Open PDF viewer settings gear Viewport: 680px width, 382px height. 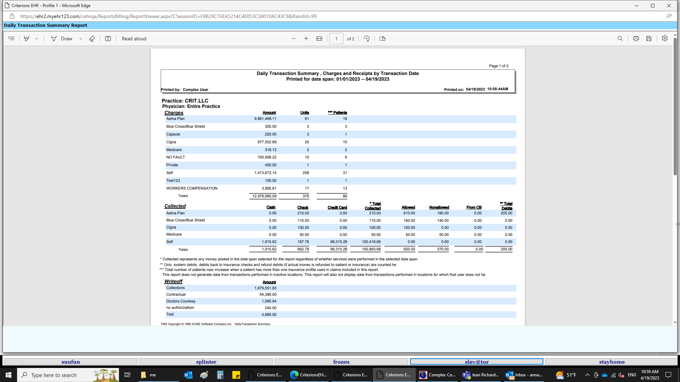[x=665, y=39]
